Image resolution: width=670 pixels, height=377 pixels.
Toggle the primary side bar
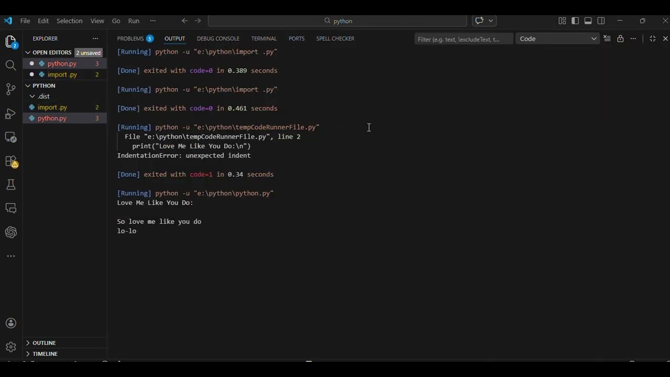[575, 21]
